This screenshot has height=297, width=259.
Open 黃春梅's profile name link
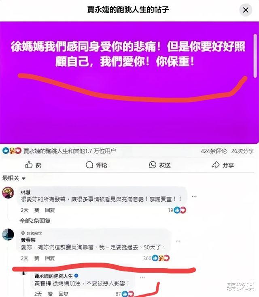click(28, 240)
